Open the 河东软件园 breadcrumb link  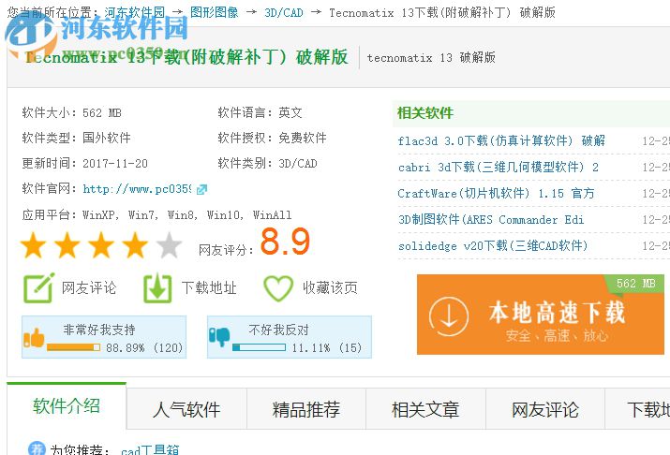(135, 12)
